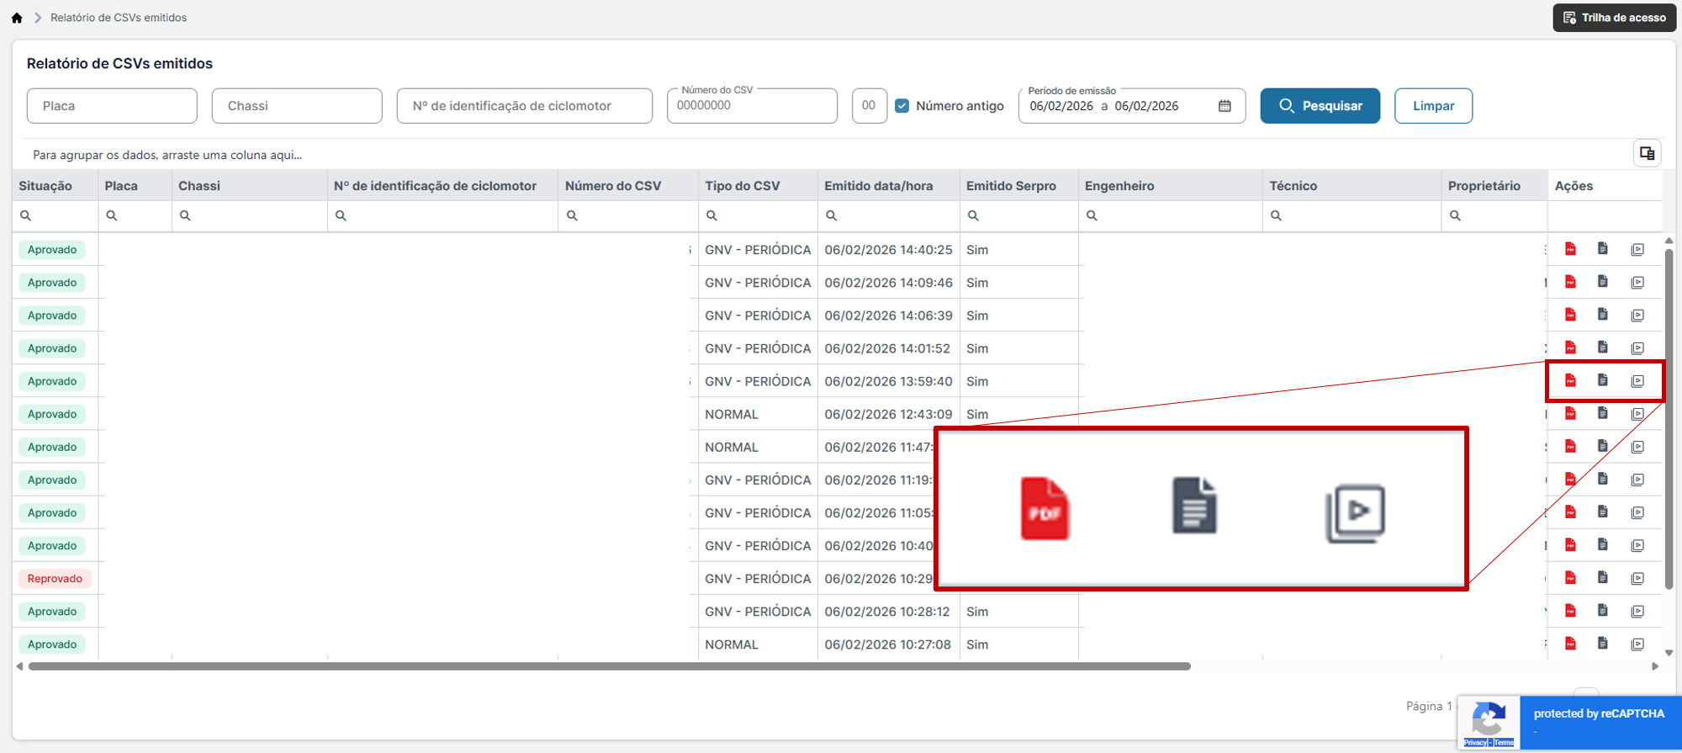Open the media gallery icon in the 14:06:39 row

tap(1637, 316)
